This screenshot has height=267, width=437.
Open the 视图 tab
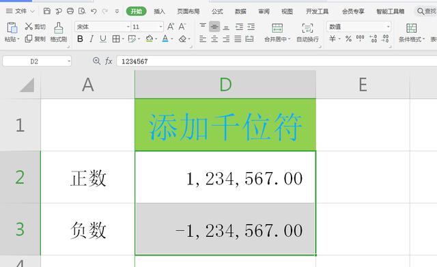(x=287, y=12)
